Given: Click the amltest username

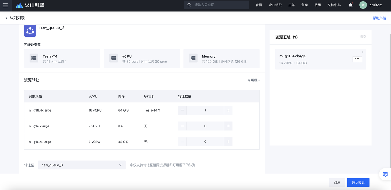Looking at the screenshot, I should click(x=376, y=5).
